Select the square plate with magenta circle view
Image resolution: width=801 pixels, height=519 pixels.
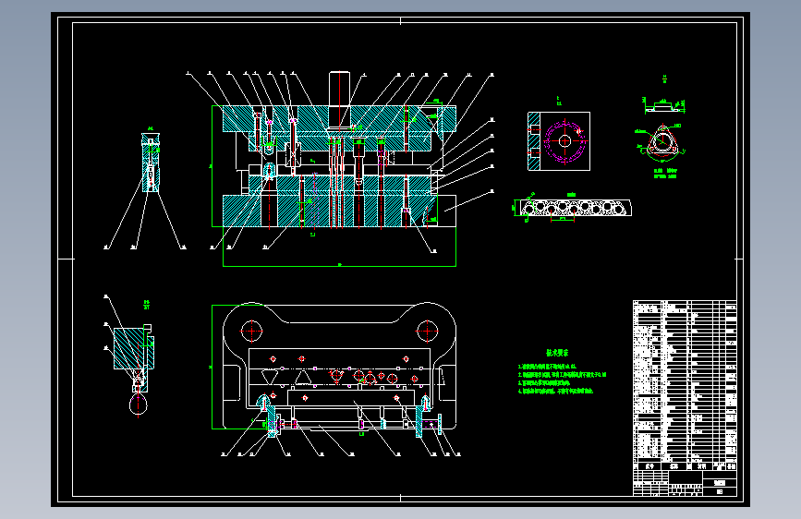point(559,141)
